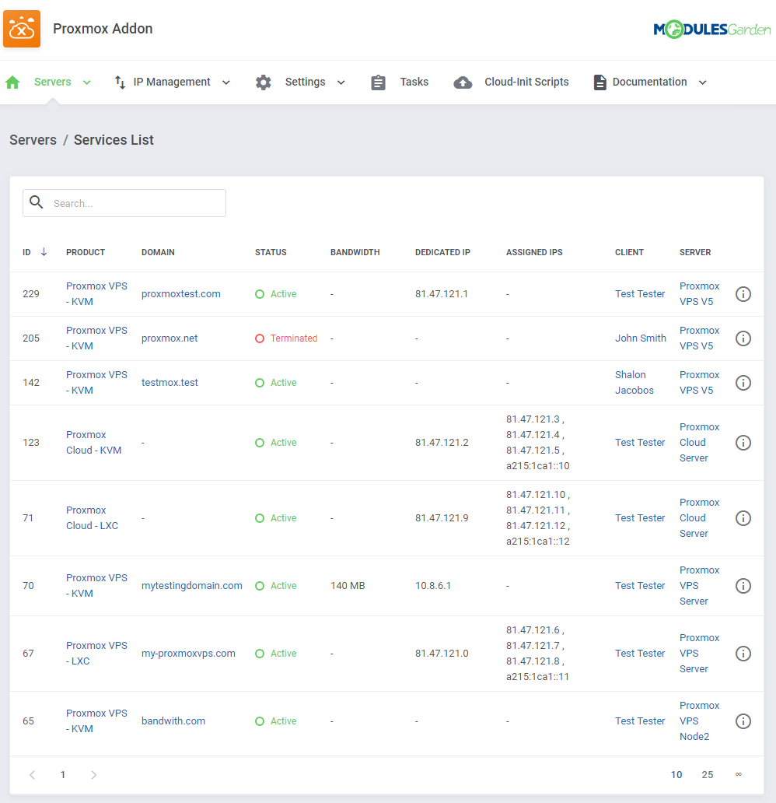Click the Settings gear icon
Image resolution: width=776 pixels, height=803 pixels.
point(263,82)
